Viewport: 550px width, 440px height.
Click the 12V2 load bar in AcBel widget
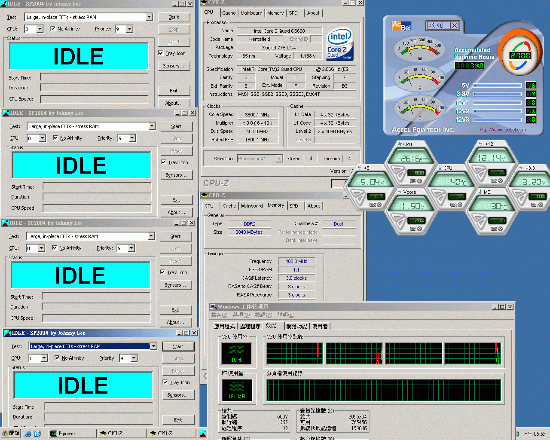(x=498, y=111)
